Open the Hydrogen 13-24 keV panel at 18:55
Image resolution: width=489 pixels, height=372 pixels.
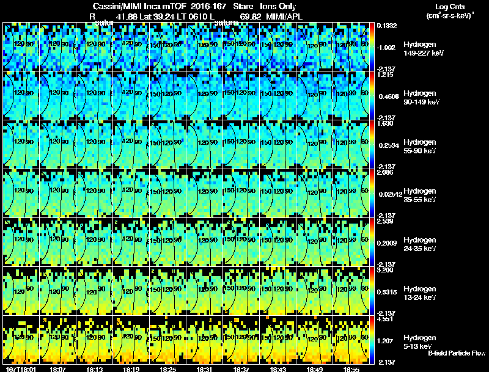pyautogui.click(x=351, y=291)
